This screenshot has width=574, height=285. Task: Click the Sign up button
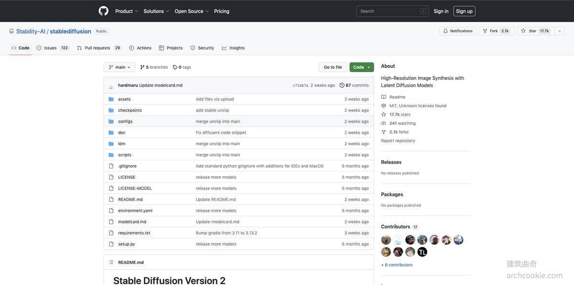coord(464,11)
